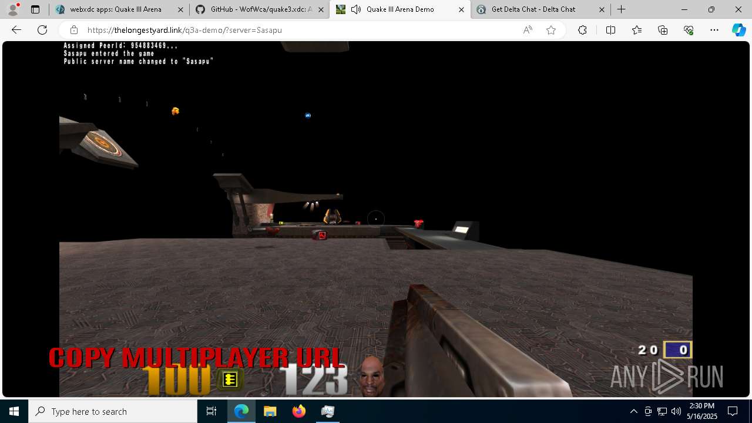
Task: Mute the Quake III Arena Demo tab audio
Action: coord(356,9)
